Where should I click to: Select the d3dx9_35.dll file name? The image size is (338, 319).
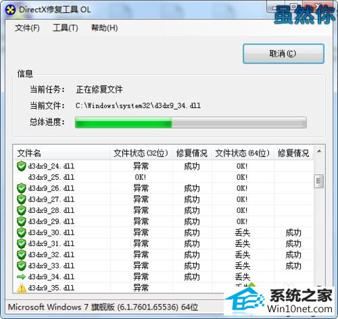[51, 288]
